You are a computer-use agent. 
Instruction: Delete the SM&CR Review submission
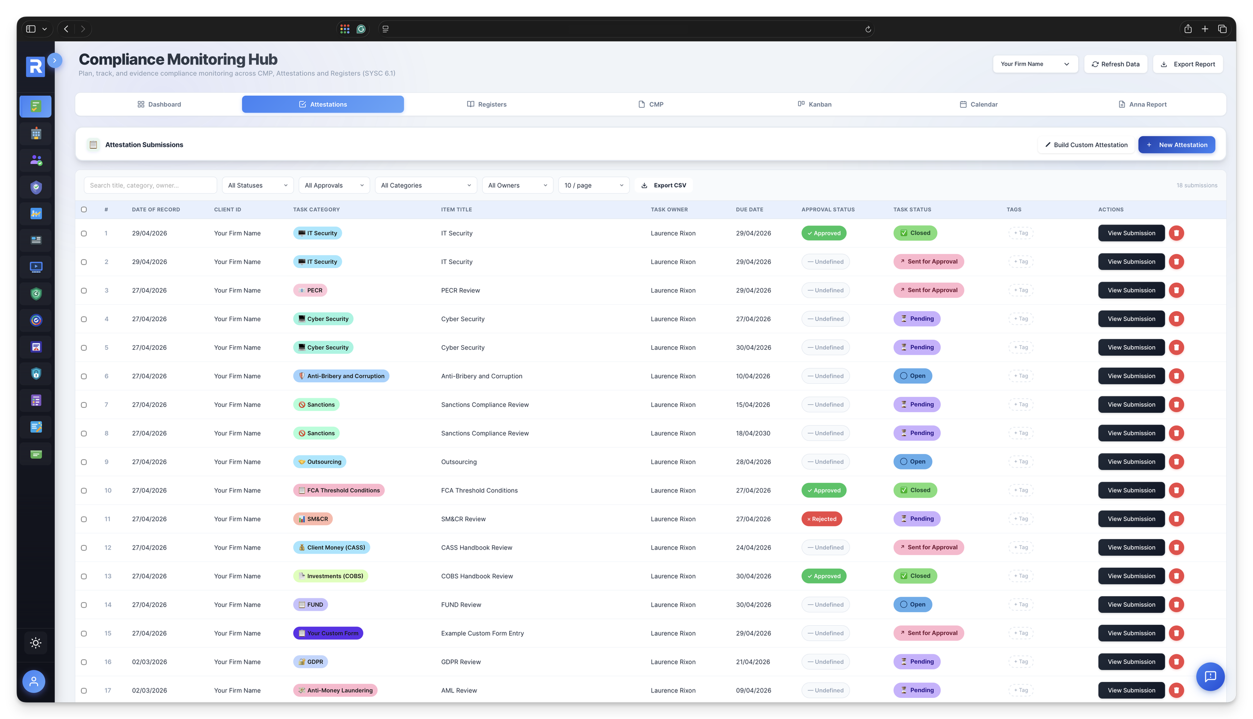pos(1176,519)
